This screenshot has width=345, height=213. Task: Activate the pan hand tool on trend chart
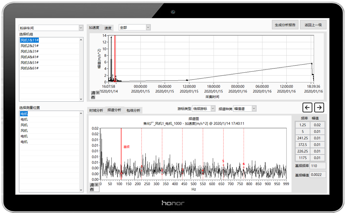click(x=93, y=97)
